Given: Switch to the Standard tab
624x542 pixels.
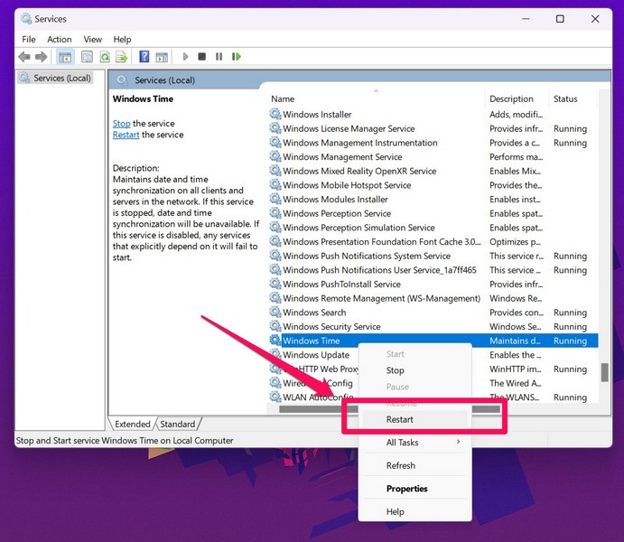Looking at the screenshot, I should click(x=178, y=424).
